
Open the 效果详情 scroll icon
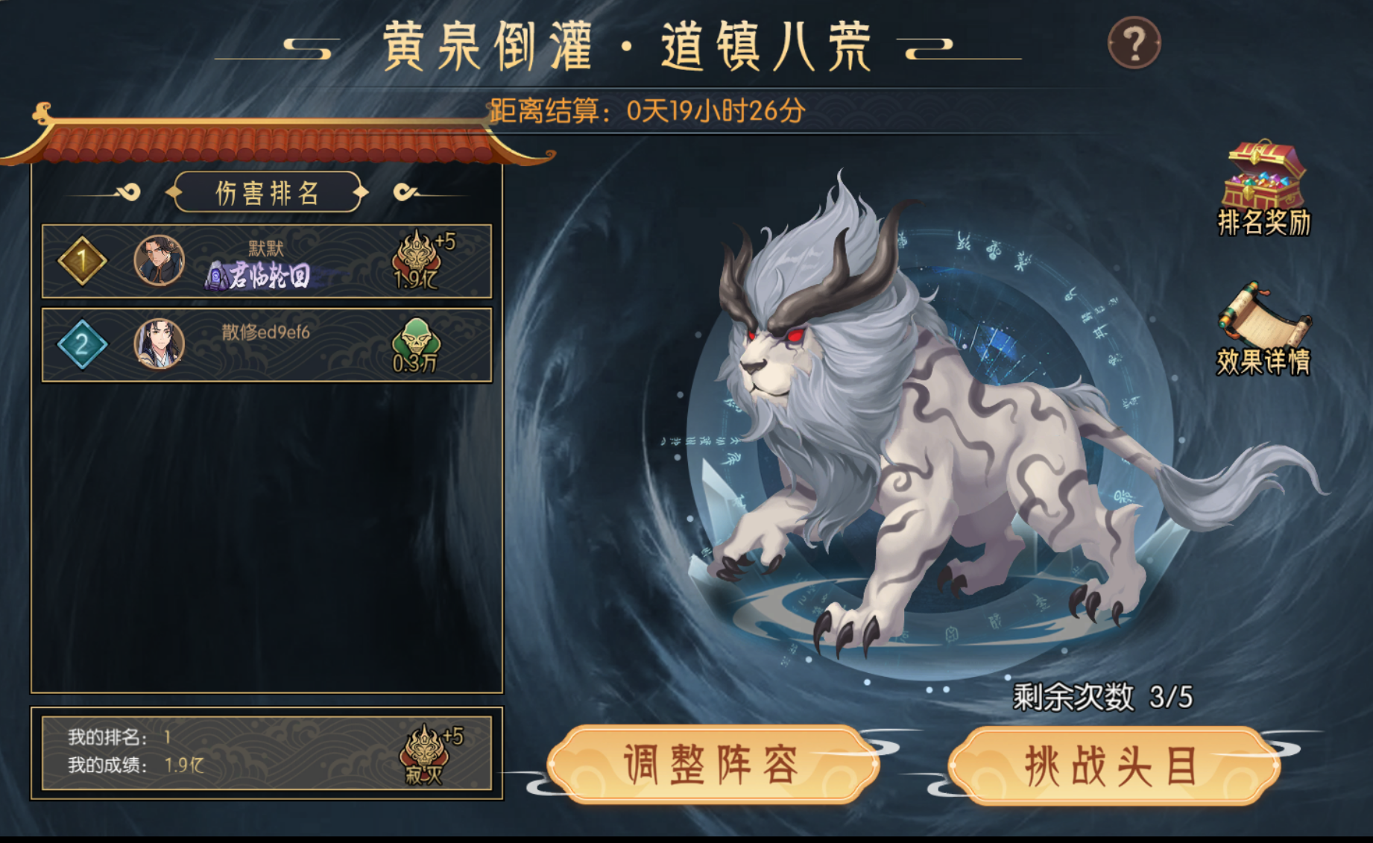click(x=1264, y=328)
